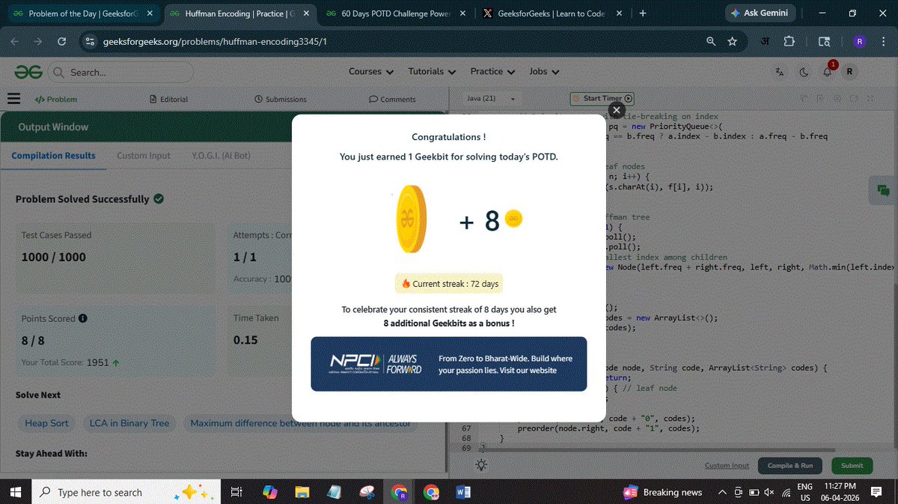Close the congratulations popup with the X
The image size is (898, 504).
[x=616, y=110]
